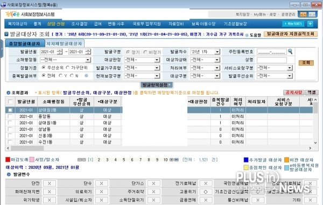Click the 발굴대상자 지원실적조회 button
Screen dimensions: 323x205
pos(291,34)
